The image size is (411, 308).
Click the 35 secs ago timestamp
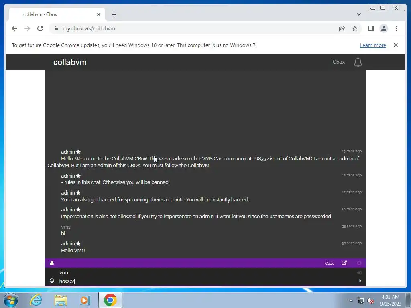pyautogui.click(x=352, y=226)
